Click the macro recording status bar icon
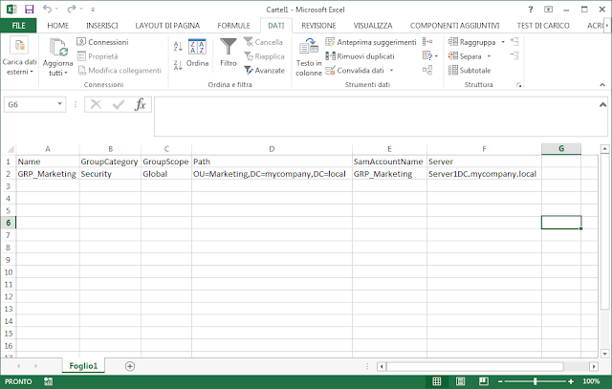Image resolution: width=612 pixels, height=389 pixels. (49, 381)
